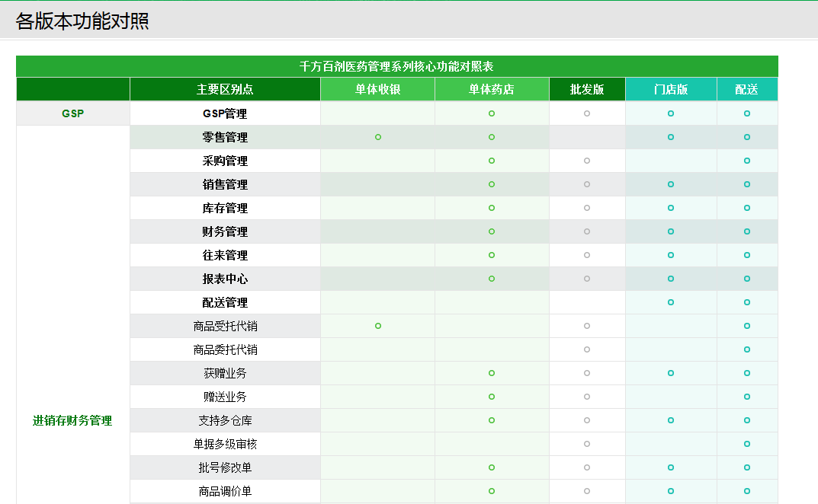Toggle 批号修改单 for 配送
The image size is (818, 504).
click(x=747, y=467)
